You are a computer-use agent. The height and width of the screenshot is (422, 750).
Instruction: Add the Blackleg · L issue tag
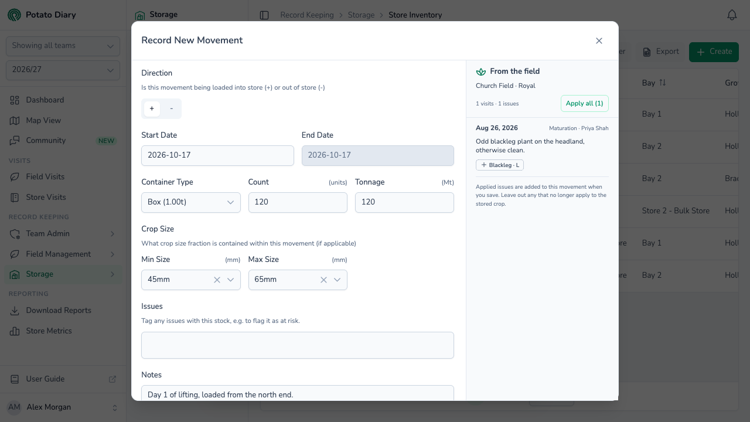tap(500, 165)
